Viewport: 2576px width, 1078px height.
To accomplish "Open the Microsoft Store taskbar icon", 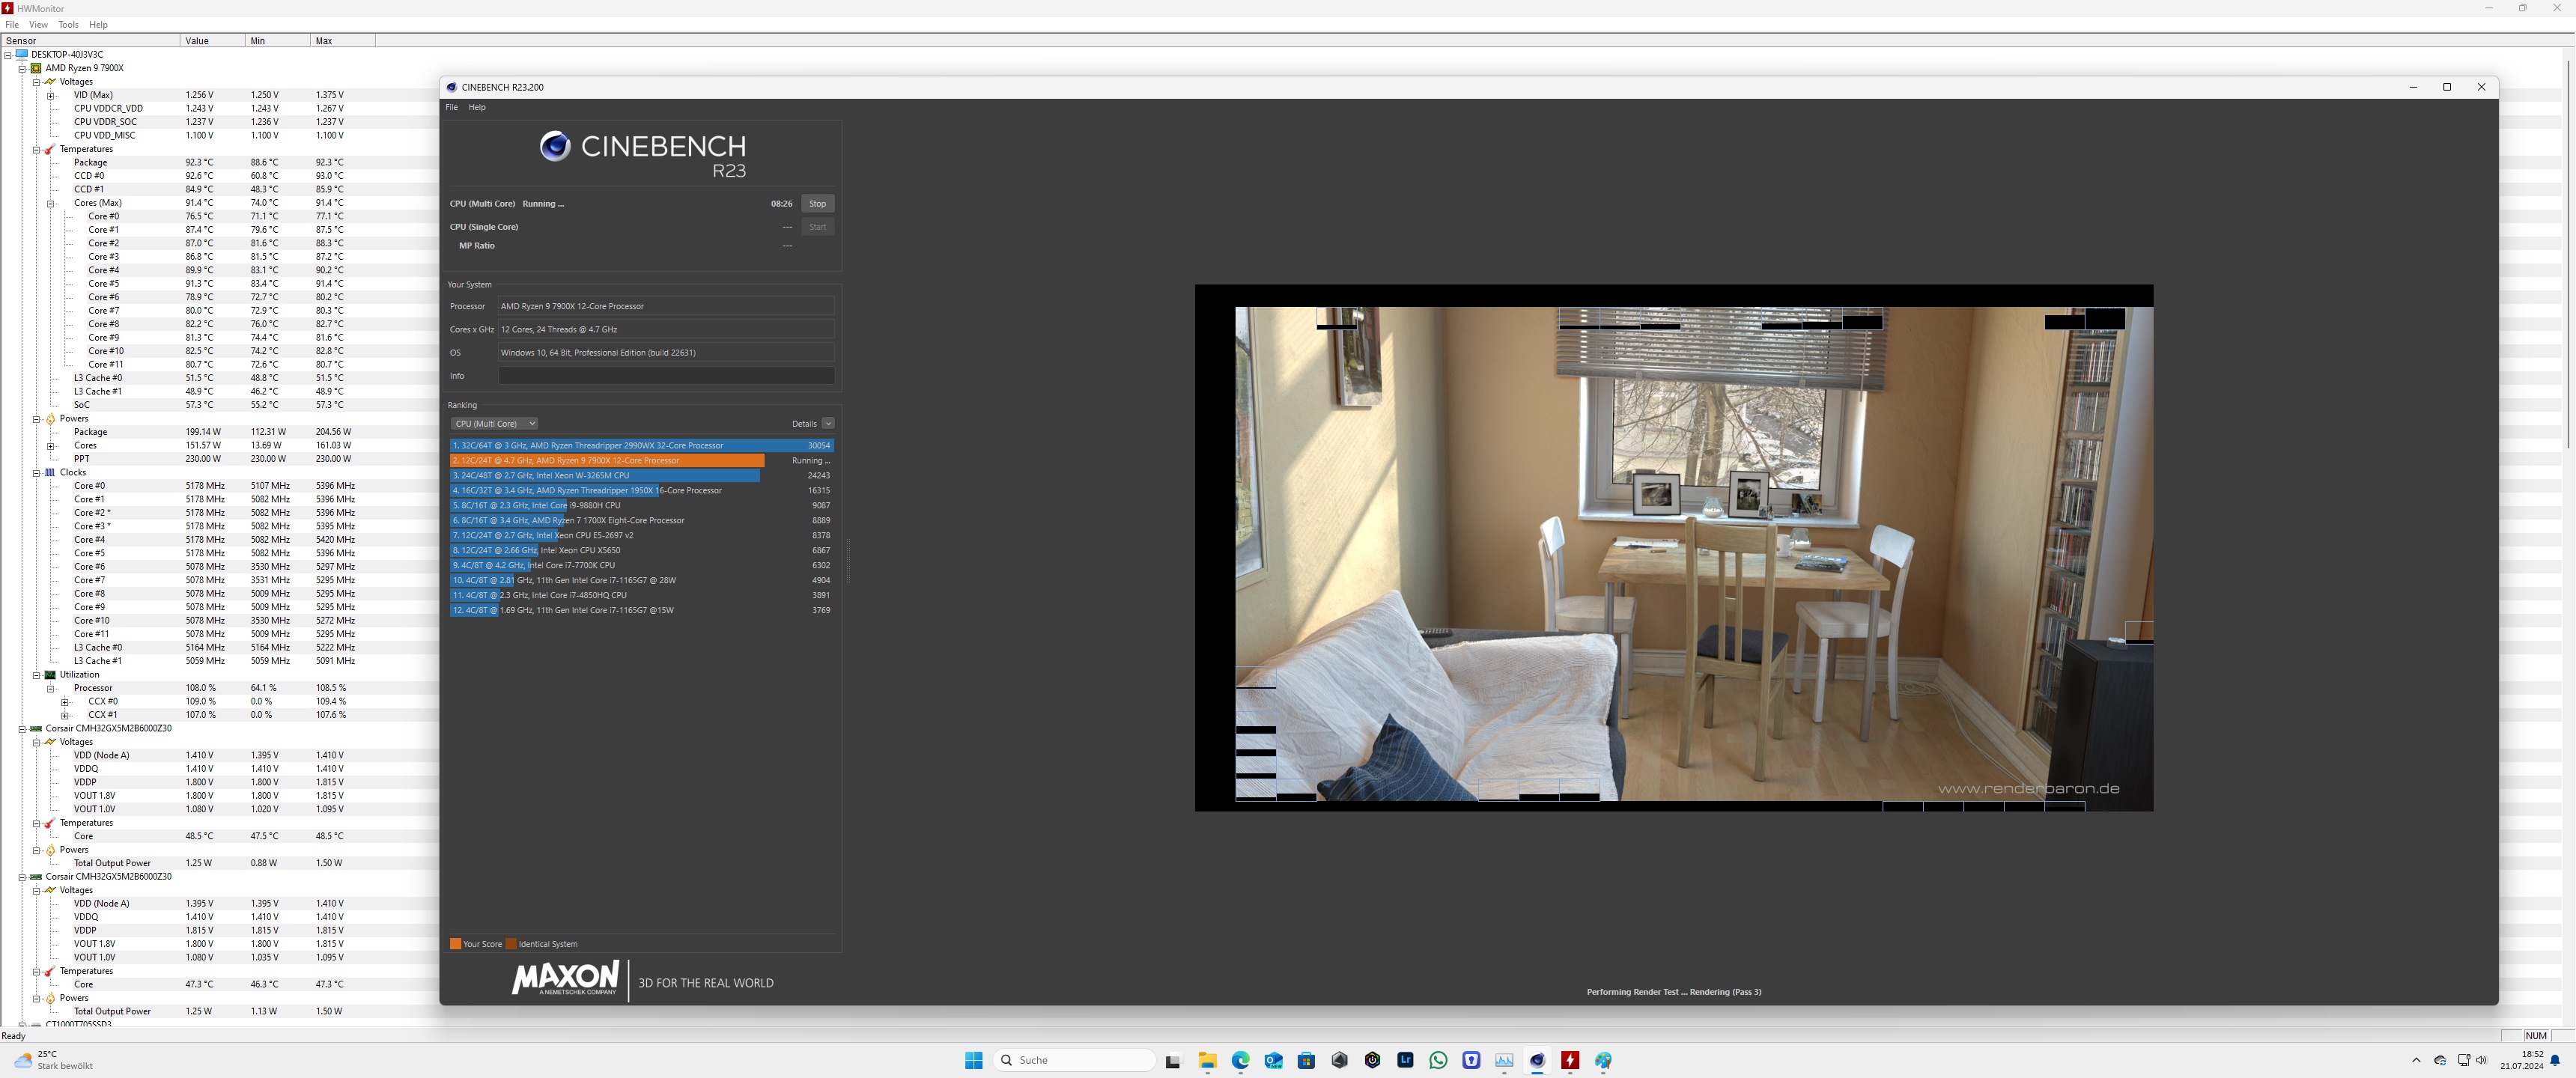I will click(1306, 1060).
